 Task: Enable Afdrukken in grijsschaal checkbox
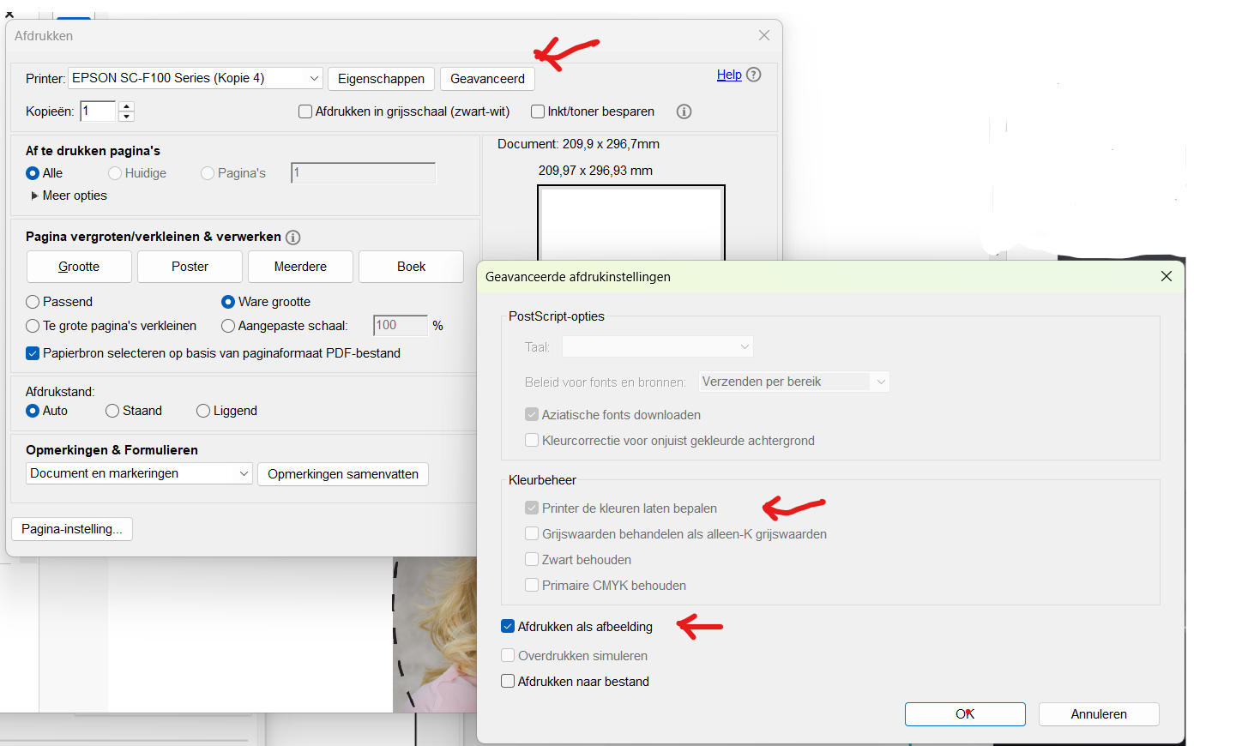point(305,111)
